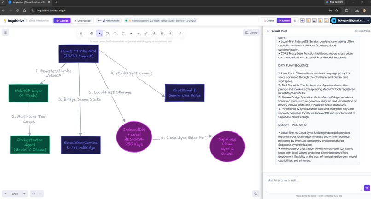Viewport: 371px width, 199px height.
Task: Select the Rectangle shape tool
Action: point(107,34)
